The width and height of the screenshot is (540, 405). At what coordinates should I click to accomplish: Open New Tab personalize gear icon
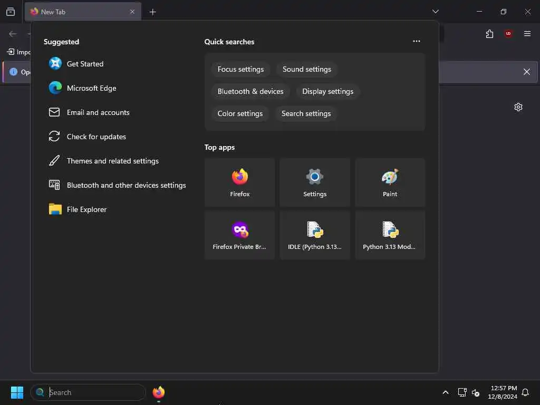pos(518,107)
